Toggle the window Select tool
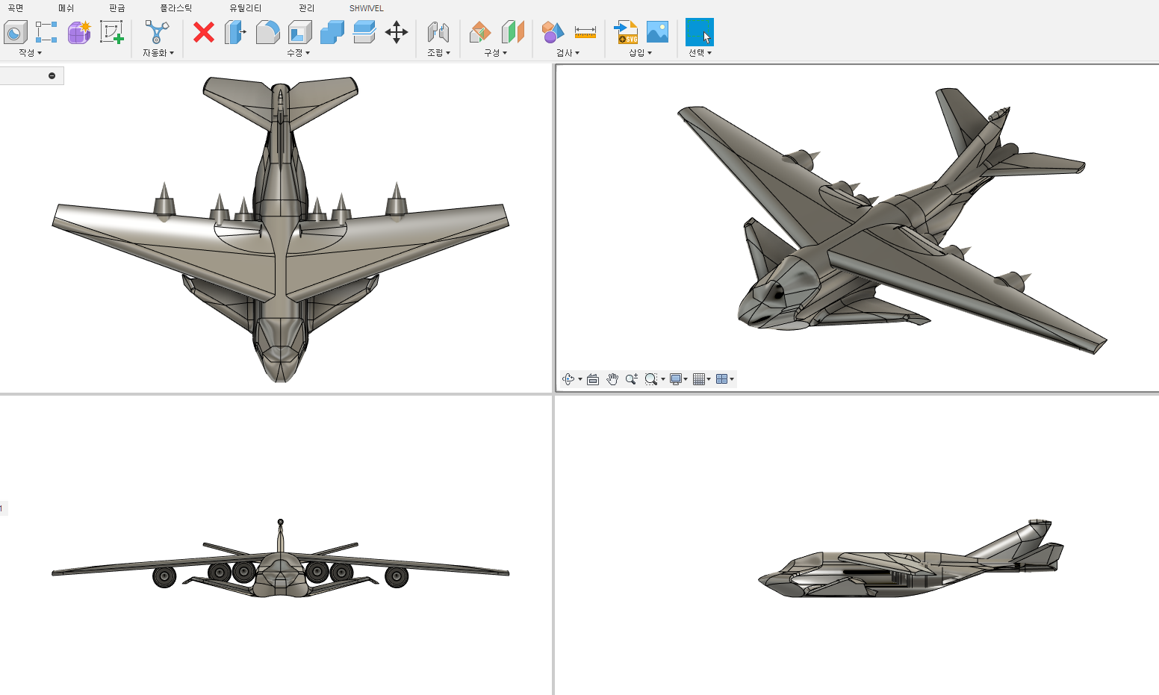Image resolution: width=1159 pixels, height=695 pixels. pyautogui.click(x=699, y=32)
